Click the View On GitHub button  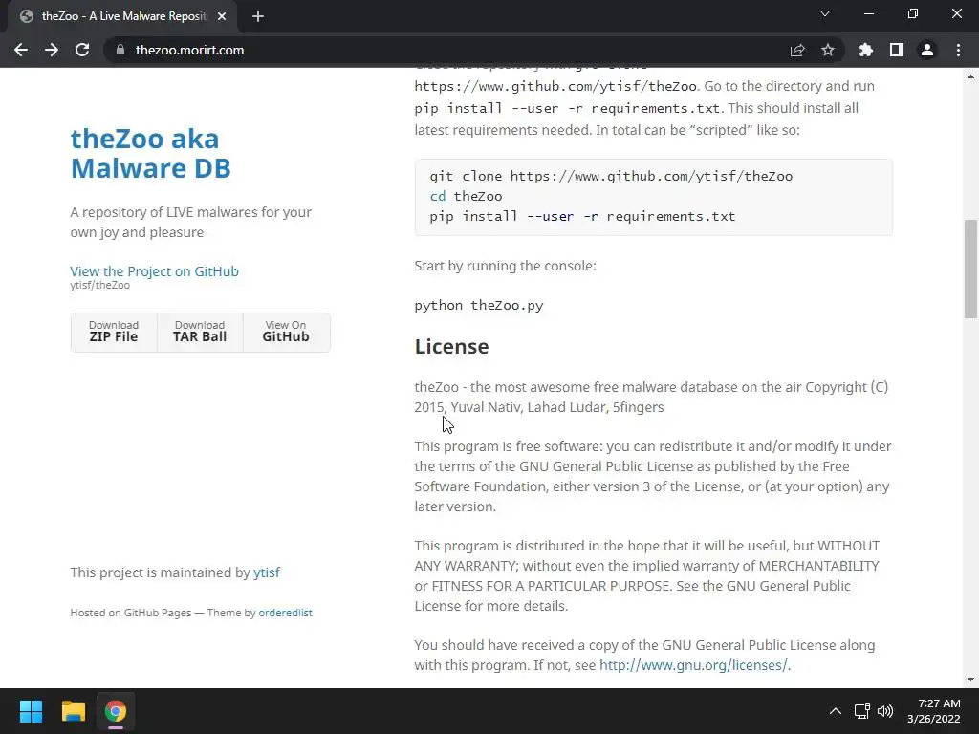pos(286,332)
